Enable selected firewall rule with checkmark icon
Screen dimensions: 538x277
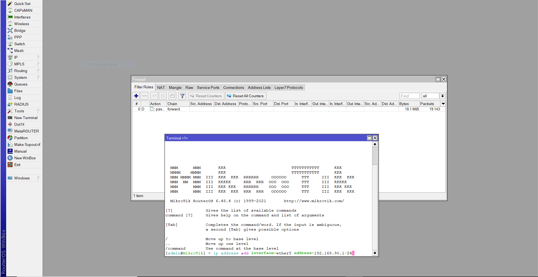(x=154, y=96)
